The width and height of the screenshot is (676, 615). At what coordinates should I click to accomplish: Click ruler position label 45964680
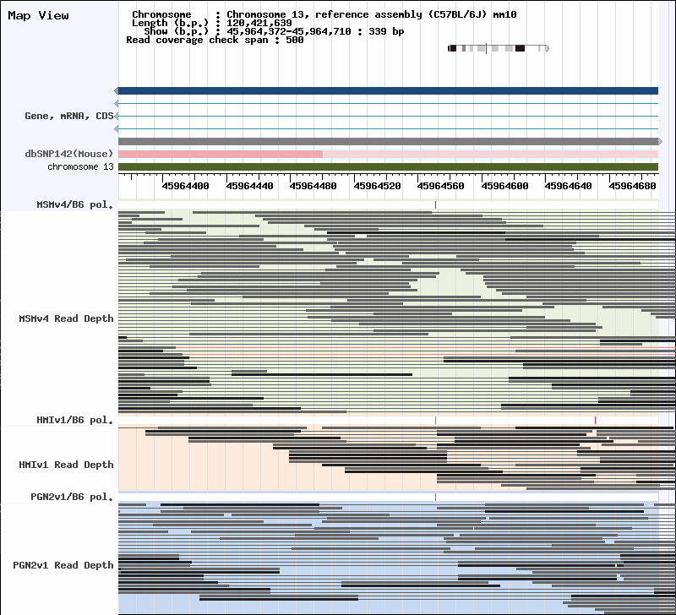point(632,186)
